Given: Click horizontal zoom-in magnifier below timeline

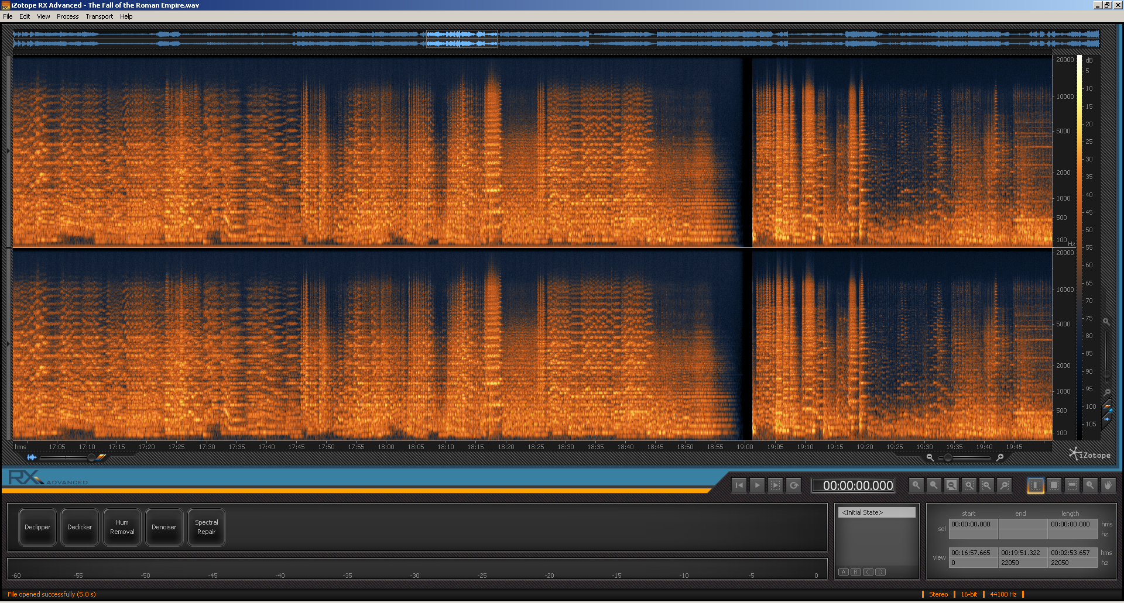Looking at the screenshot, I should click(x=1000, y=457).
